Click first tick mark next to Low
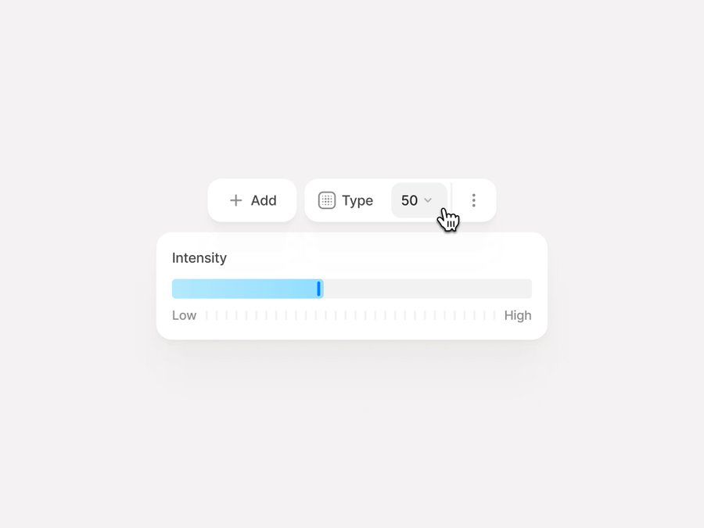This screenshot has height=528, width=704. [207, 315]
